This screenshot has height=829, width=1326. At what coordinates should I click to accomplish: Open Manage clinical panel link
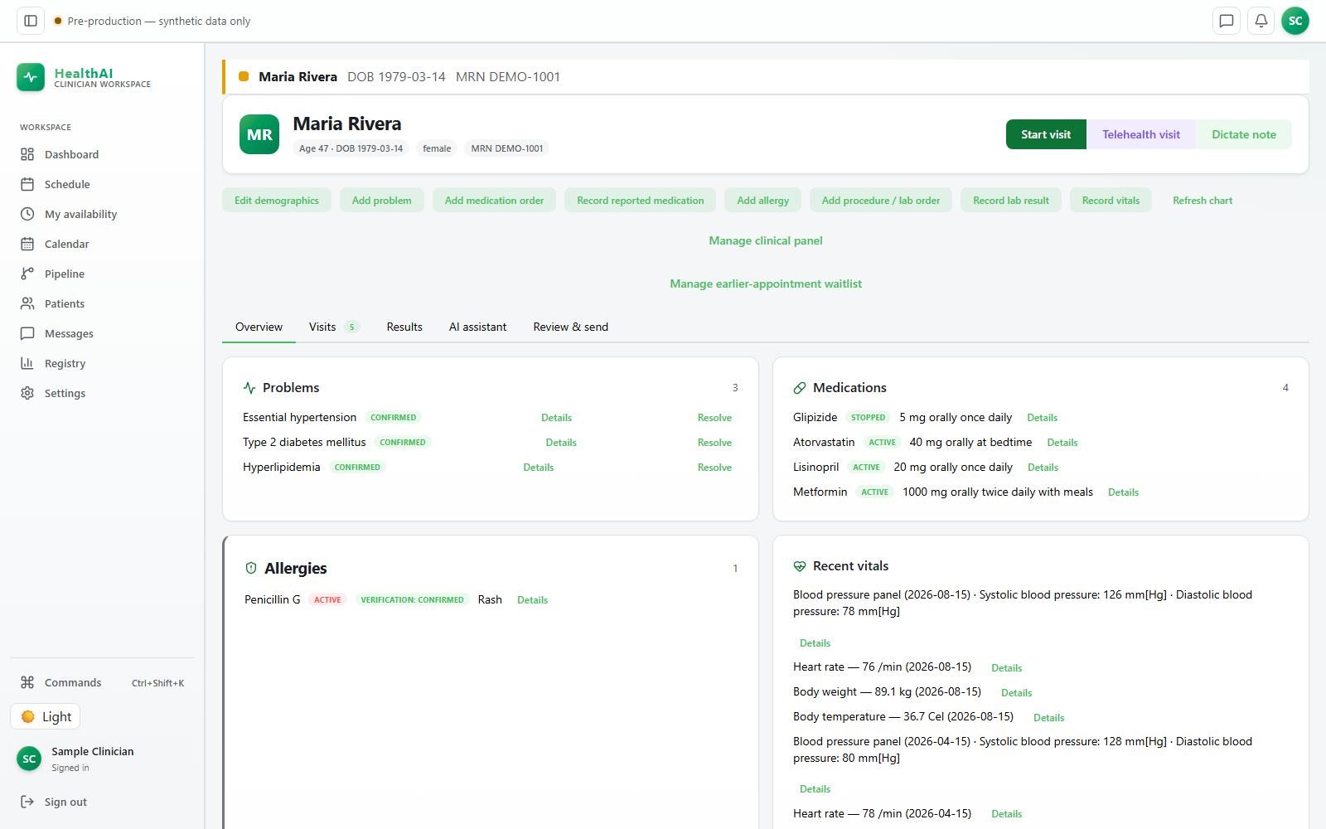click(766, 240)
